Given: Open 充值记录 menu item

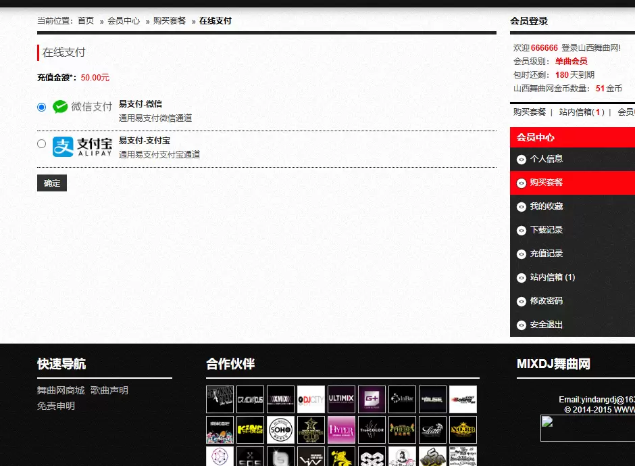Looking at the screenshot, I should click(x=547, y=254).
